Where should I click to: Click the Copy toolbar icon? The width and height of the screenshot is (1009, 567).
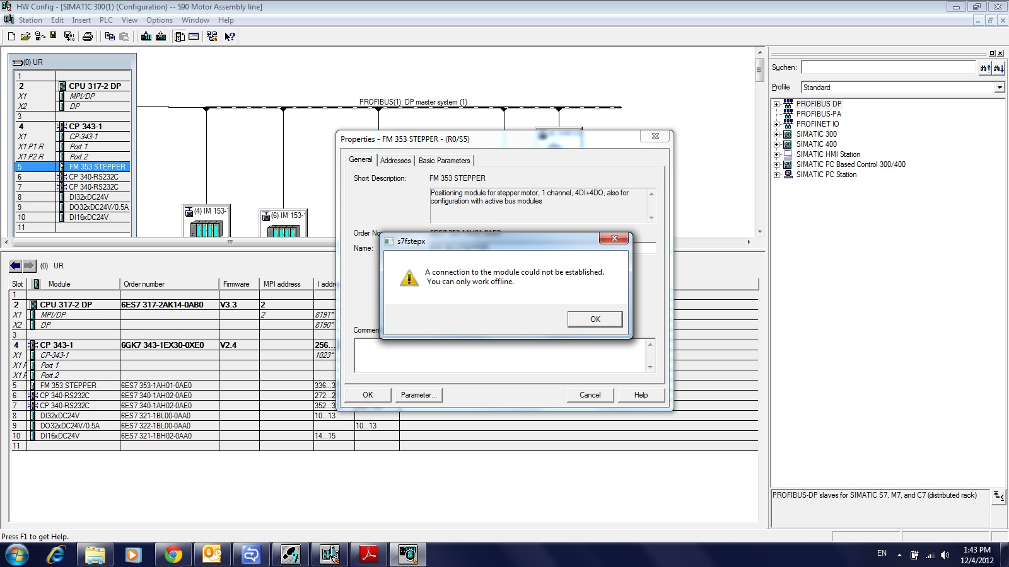[x=110, y=37]
